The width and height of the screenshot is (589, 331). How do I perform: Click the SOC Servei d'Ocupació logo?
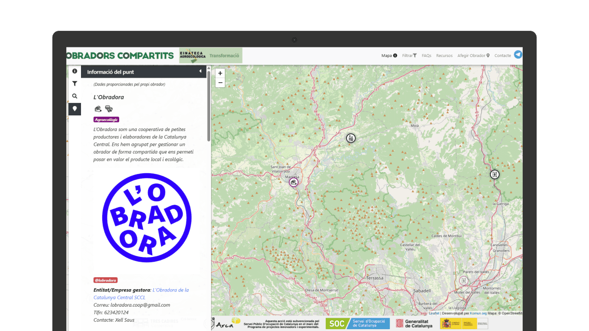coord(358,324)
